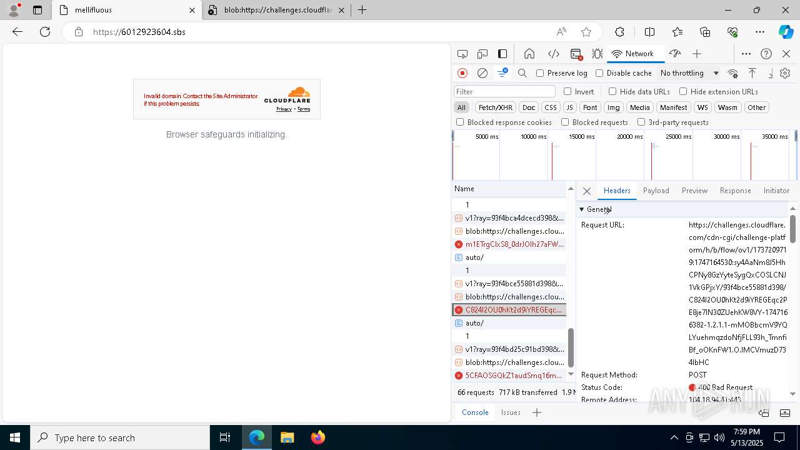Open the No throttling dropdown

(689, 73)
